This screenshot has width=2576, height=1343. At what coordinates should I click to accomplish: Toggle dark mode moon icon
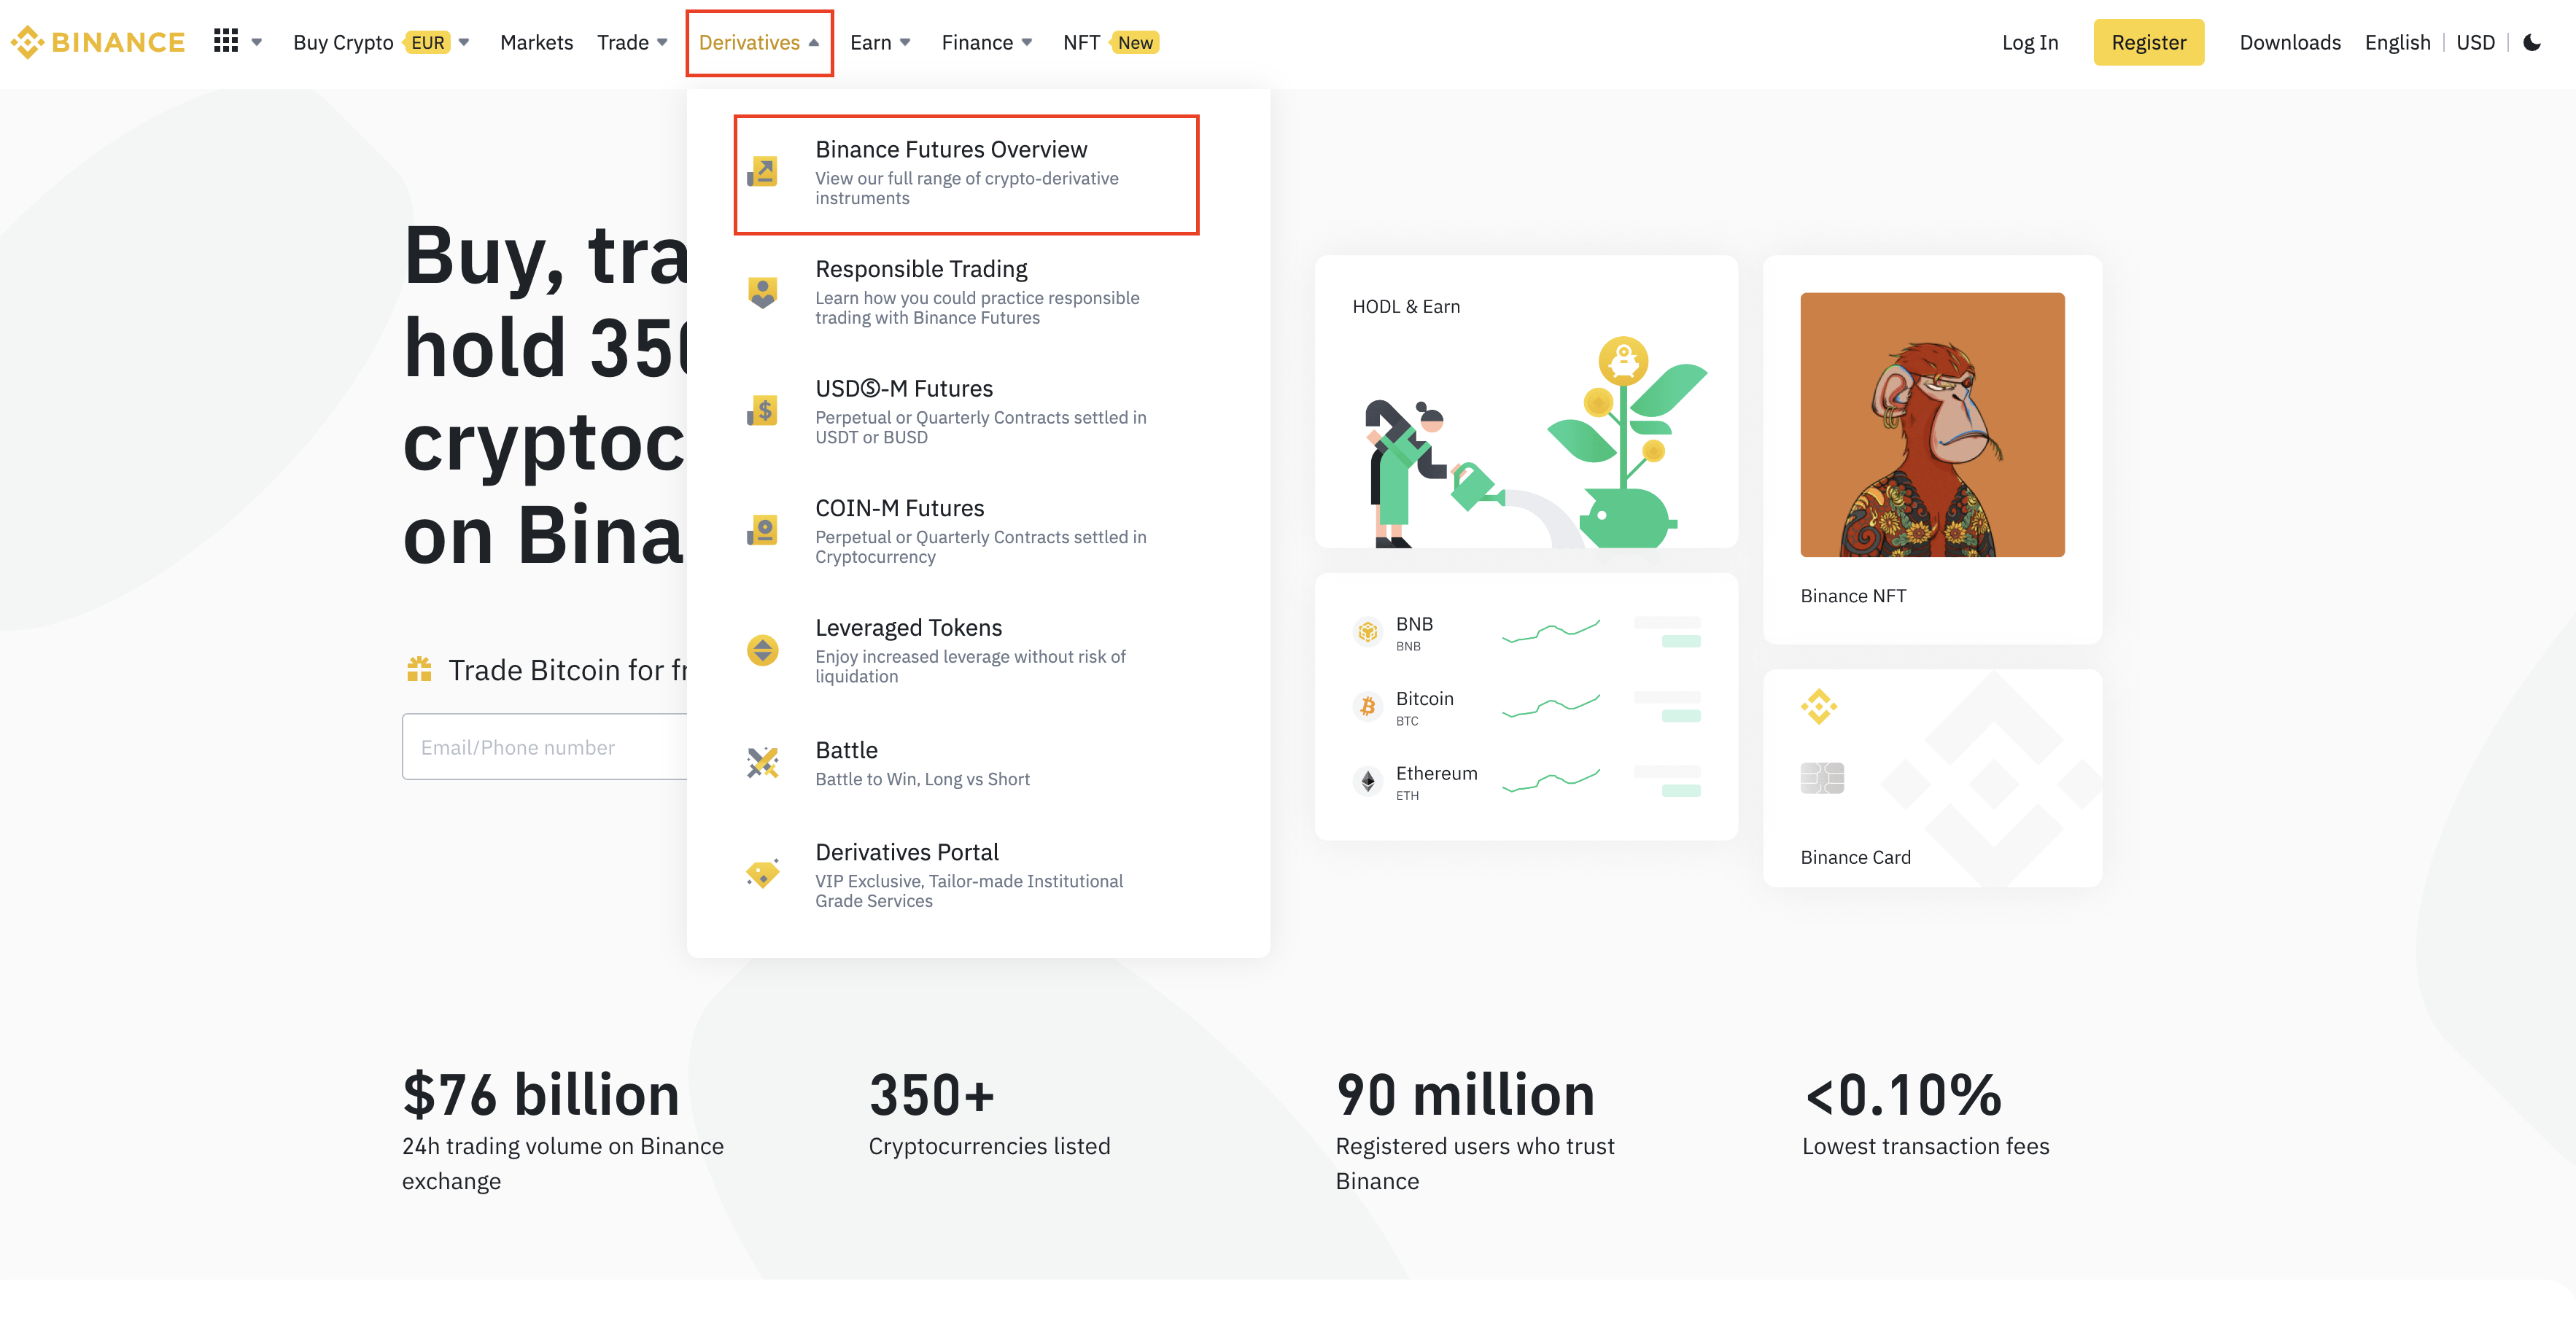[2532, 42]
